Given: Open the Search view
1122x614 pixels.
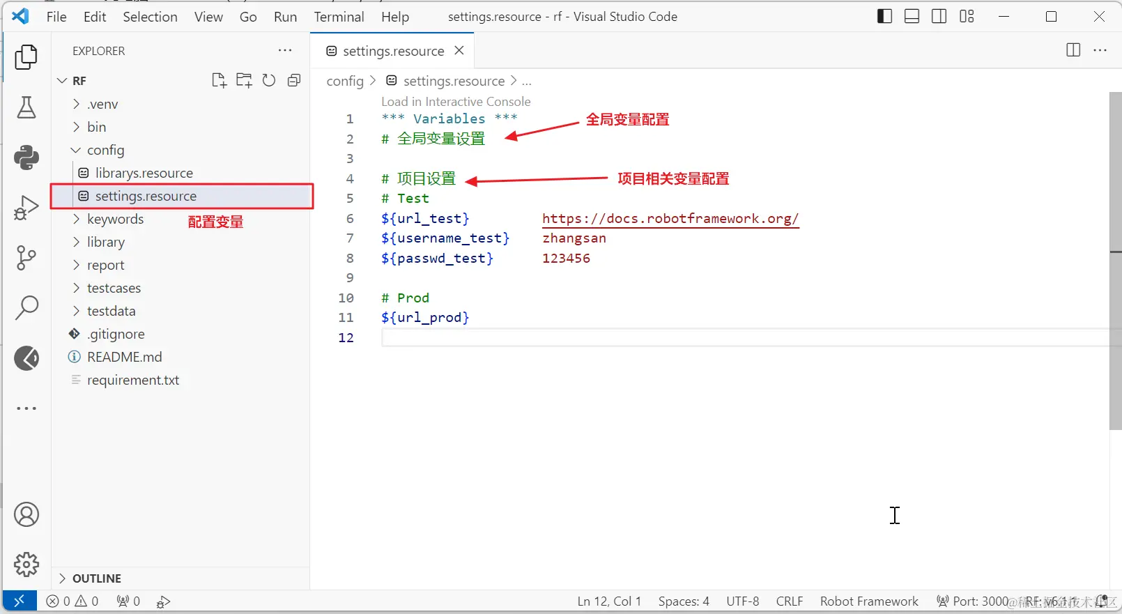Looking at the screenshot, I should pos(26,307).
